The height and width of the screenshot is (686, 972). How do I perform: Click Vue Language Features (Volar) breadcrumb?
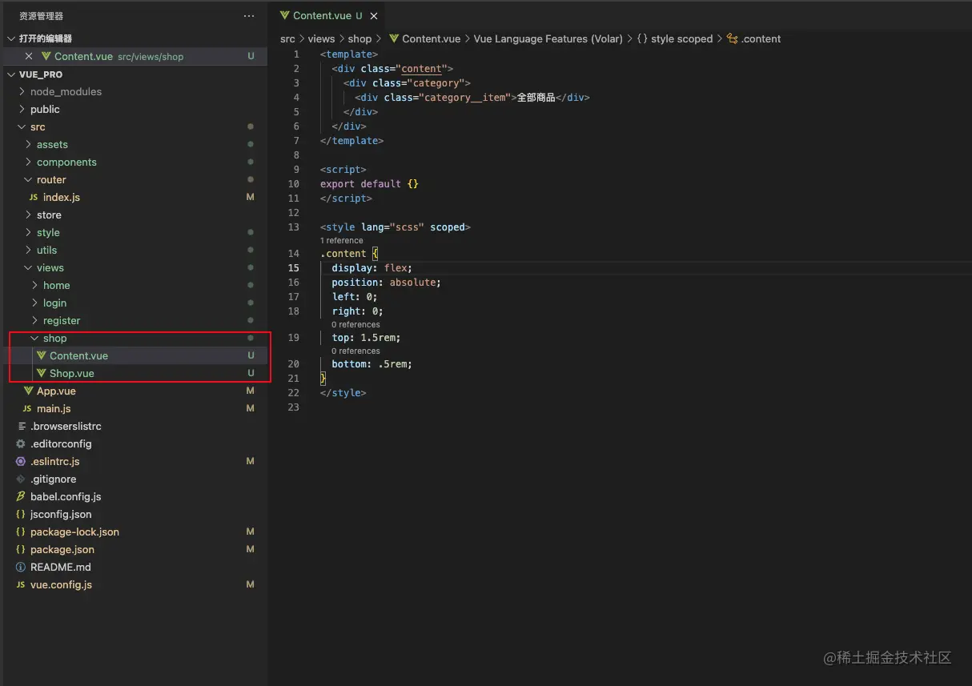[548, 38]
